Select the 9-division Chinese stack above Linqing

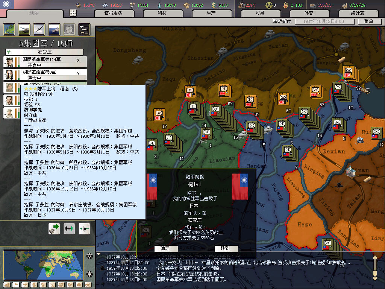click(290, 154)
